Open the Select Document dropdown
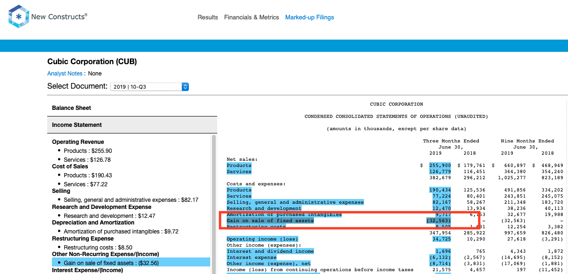The height and width of the screenshot is (274, 568). (150, 87)
